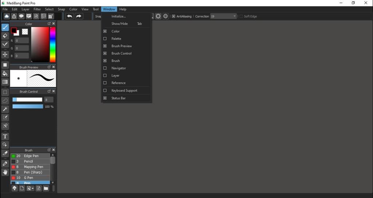Click the document page icon in toolbar
The image size is (373, 198).
[36, 16]
